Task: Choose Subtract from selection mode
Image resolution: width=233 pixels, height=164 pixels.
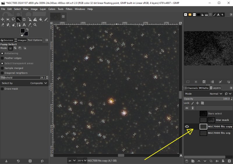Action: [x=20, y=48]
